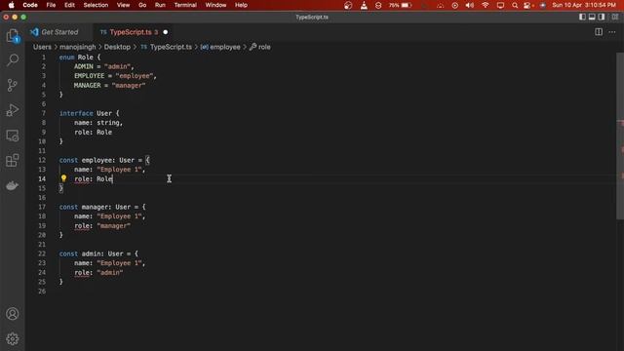Toggle the primary side bar layout button
The image size is (624, 351).
(582, 17)
